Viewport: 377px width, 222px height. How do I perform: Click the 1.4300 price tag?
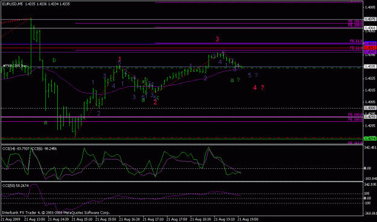tap(370, 108)
